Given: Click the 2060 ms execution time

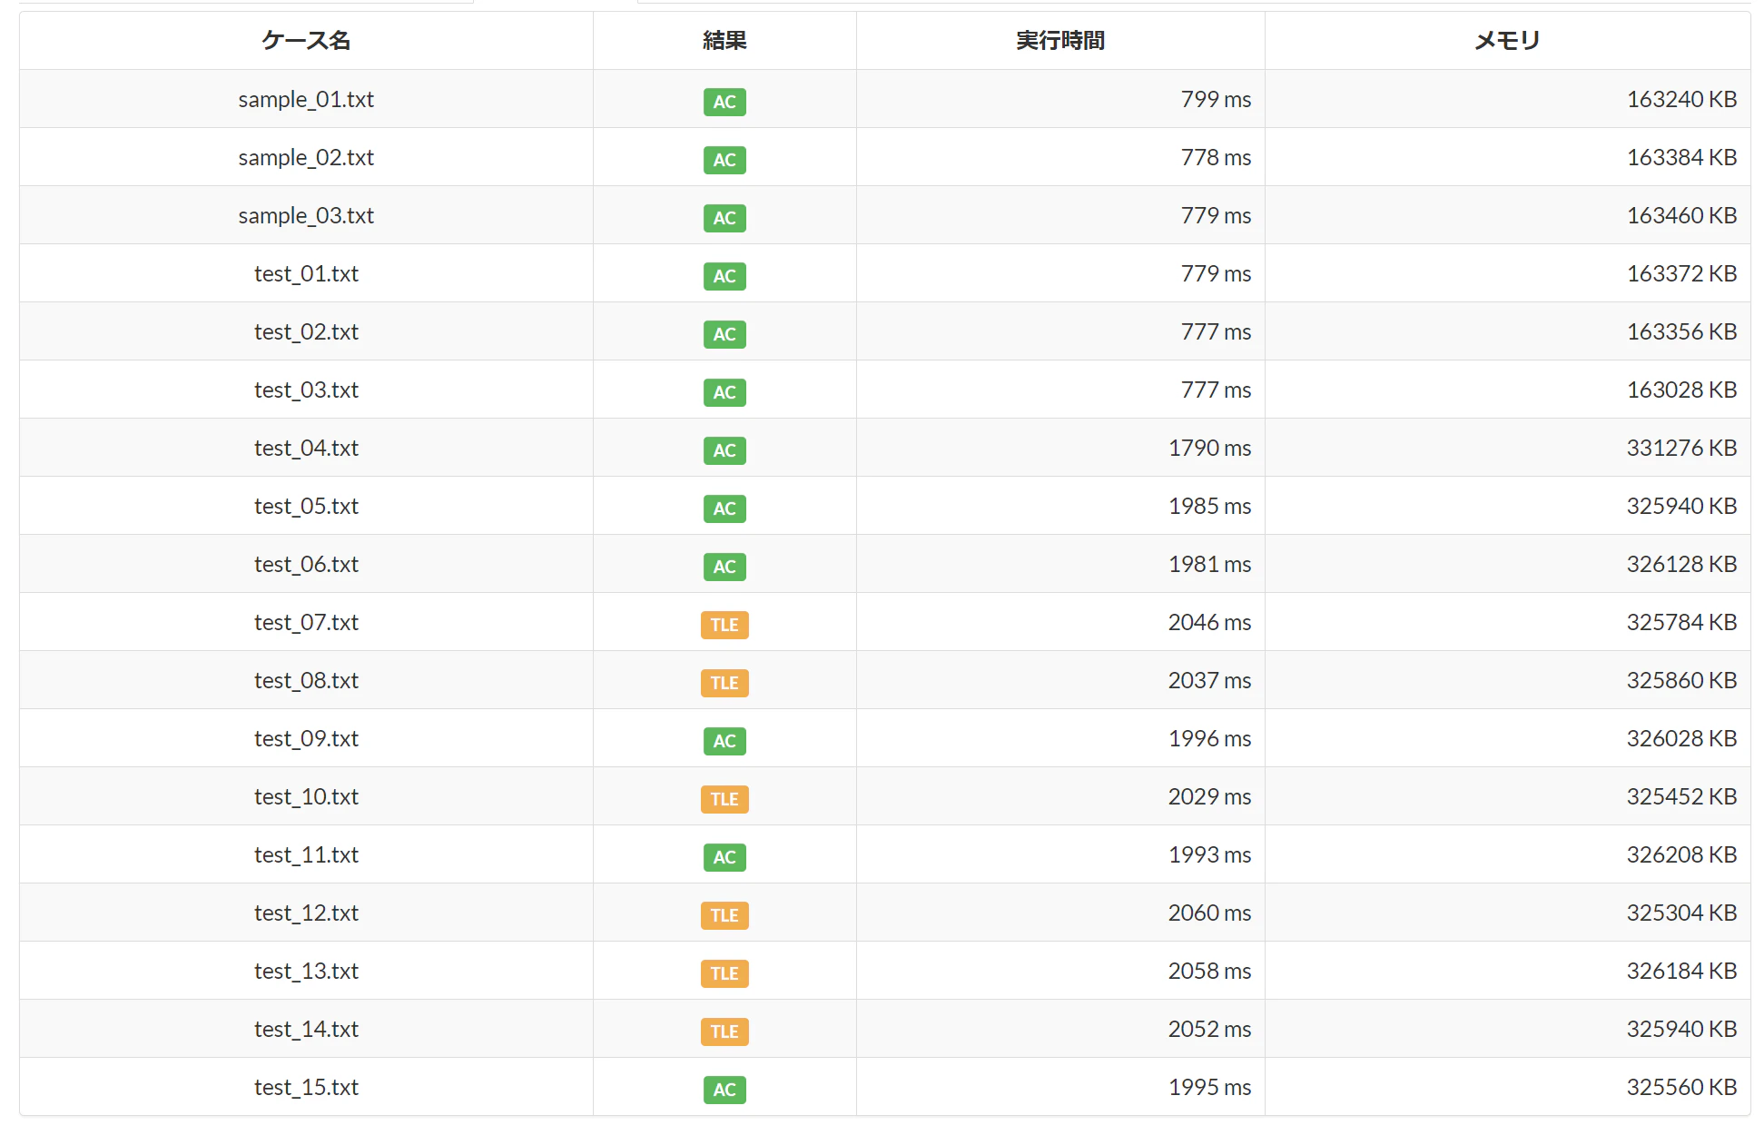Looking at the screenshot, I should (x=1209, y=913).
